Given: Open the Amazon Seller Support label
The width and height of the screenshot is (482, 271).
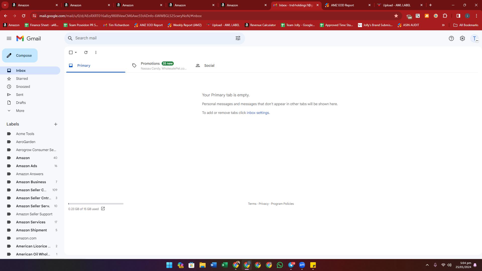Looking at the screenshot, I should pos(30,214).
